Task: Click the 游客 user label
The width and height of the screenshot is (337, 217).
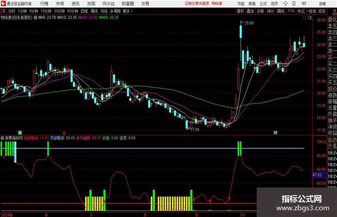Action: click(x=322, y=4)
